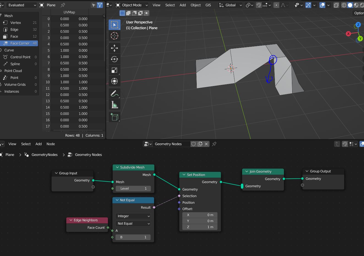This screenshot has width=364, height=256.
Task: Adjust the Subdivide Mesh Level slider
Action: click(133, 189)
